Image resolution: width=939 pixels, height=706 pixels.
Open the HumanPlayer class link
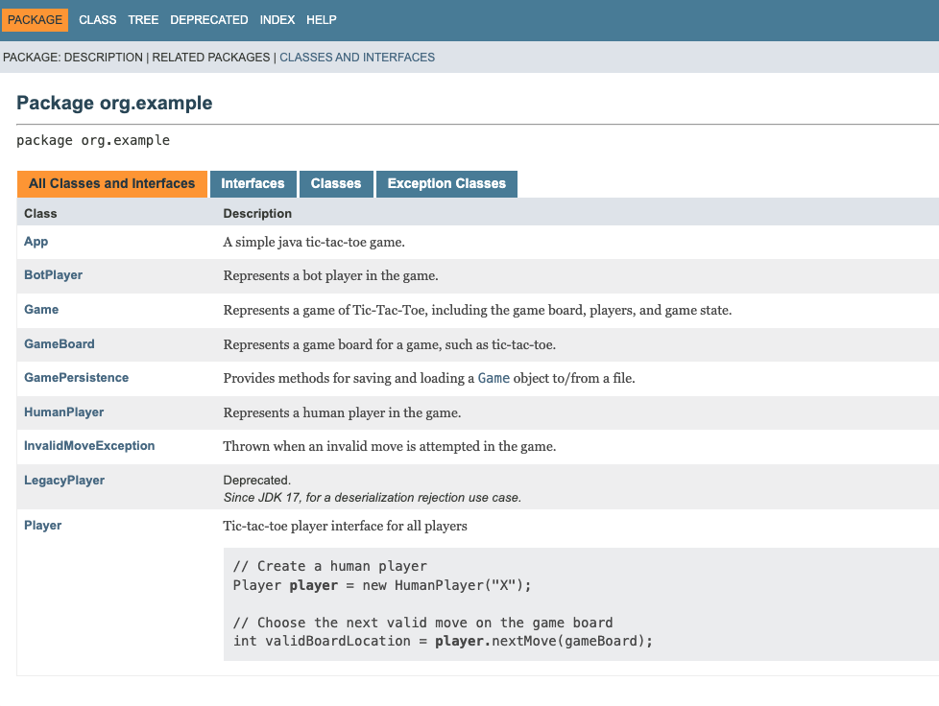64,412
